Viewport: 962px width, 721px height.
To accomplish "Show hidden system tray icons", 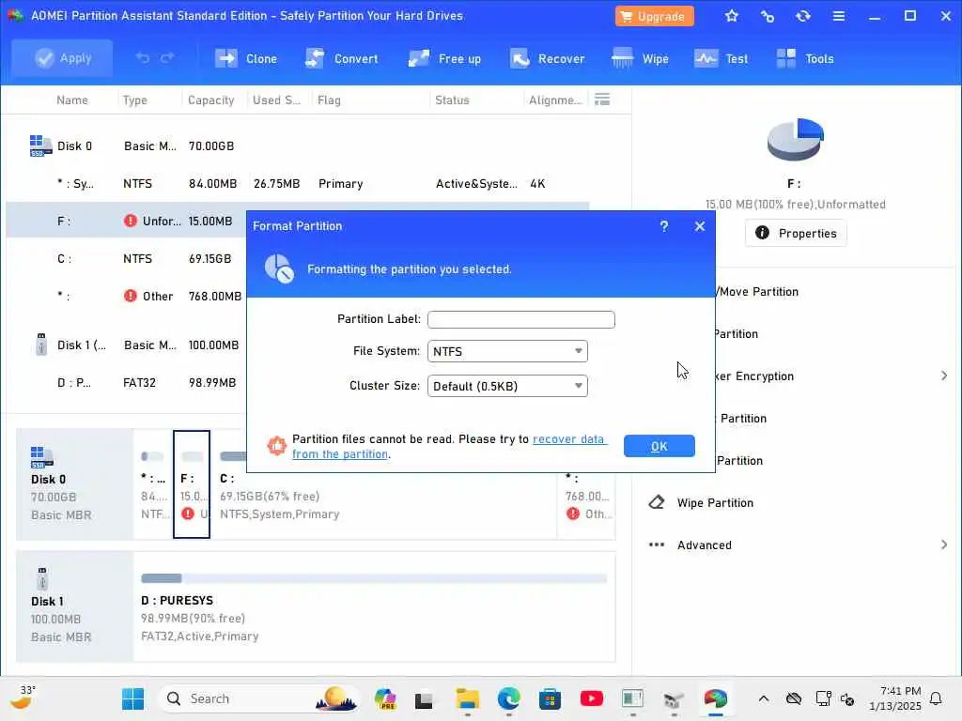I will click(x=763, y=698).
